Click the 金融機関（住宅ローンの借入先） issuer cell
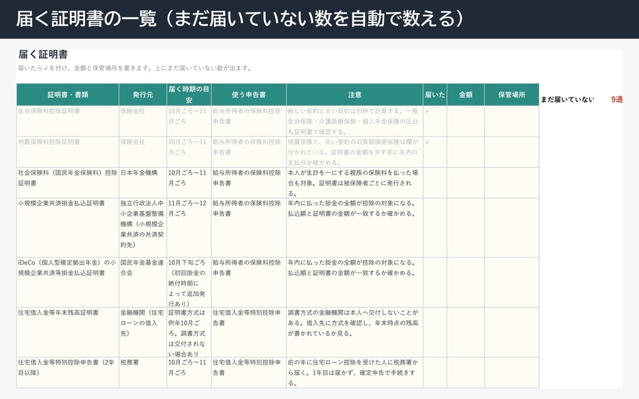 pos(143,332)
